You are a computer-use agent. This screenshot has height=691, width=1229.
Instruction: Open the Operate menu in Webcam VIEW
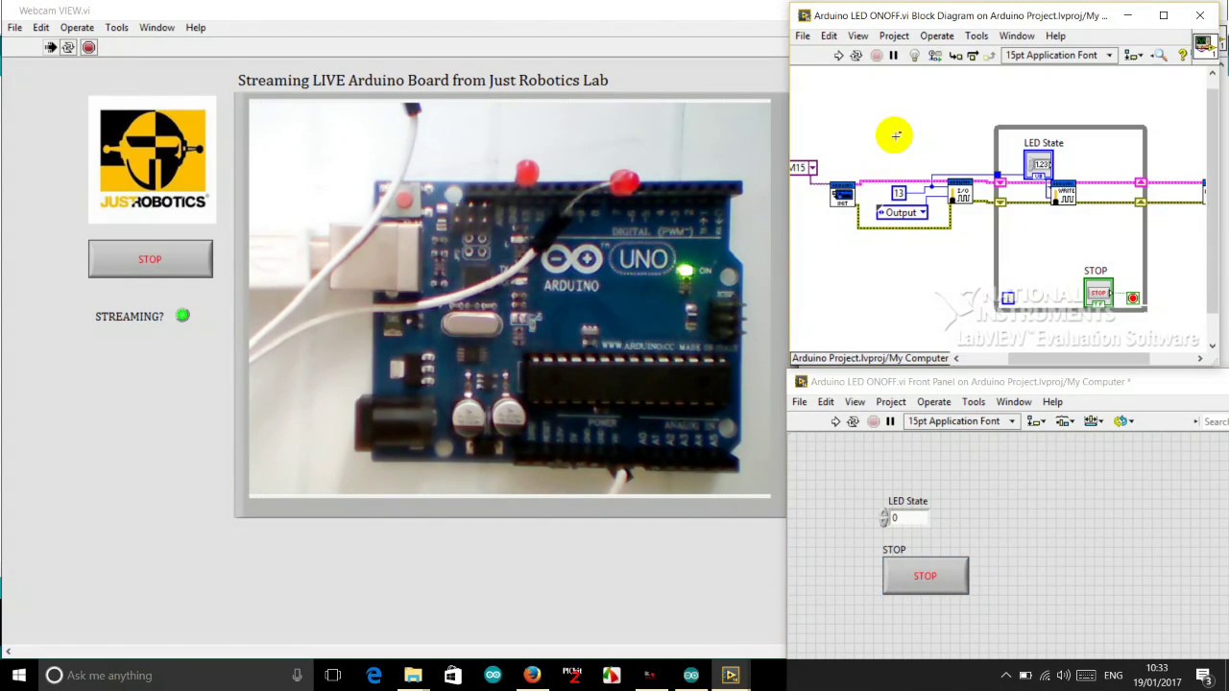click(x=77, y=28)
